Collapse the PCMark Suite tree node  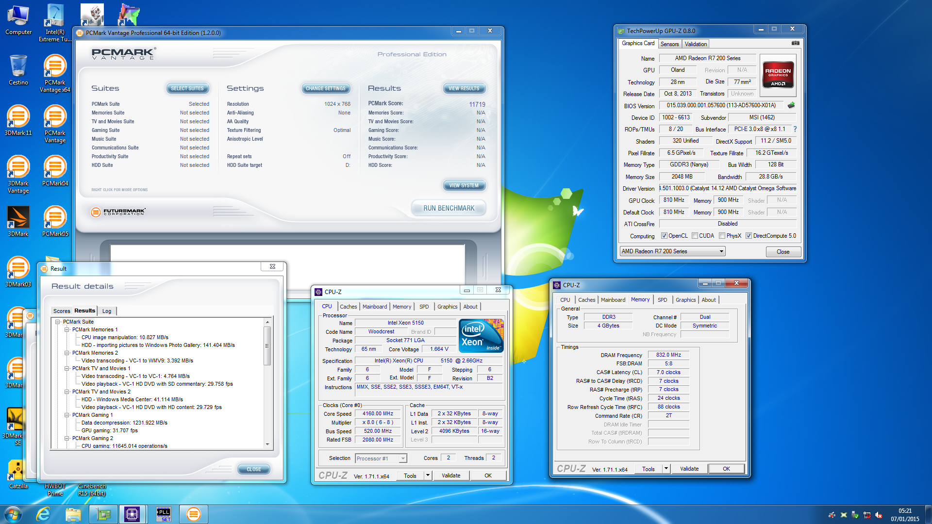[x=58, y=322]
